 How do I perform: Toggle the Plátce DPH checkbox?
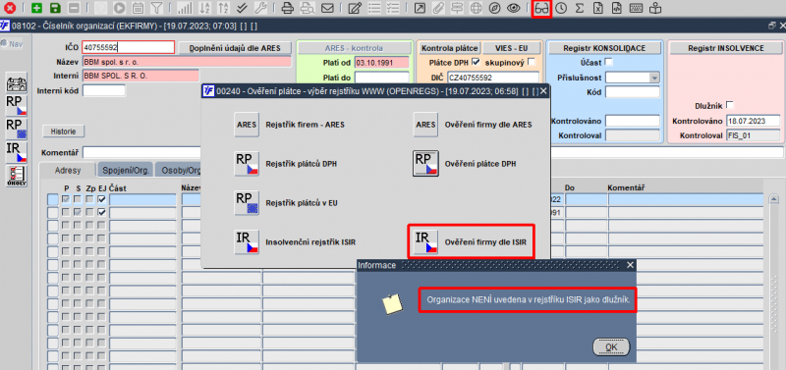pos(476,62)
